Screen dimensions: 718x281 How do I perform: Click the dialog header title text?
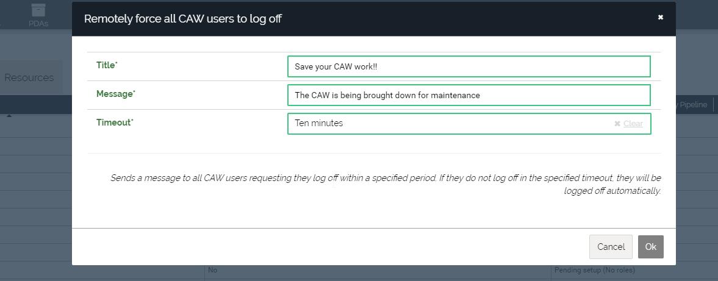(182, 18)
